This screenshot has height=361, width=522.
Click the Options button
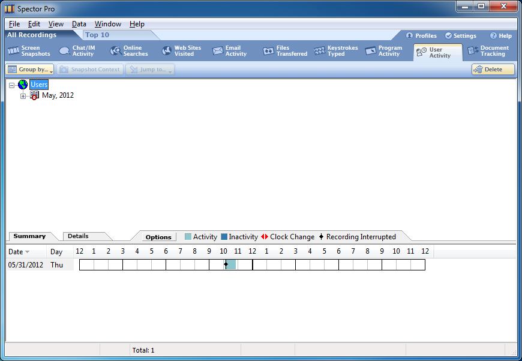pyautogui.click(x=158, y=237)
